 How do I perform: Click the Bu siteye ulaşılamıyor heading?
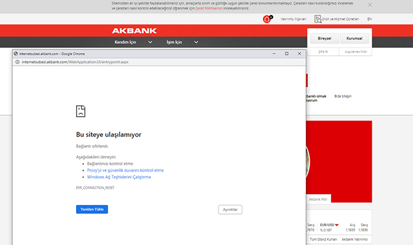(108, 135)
